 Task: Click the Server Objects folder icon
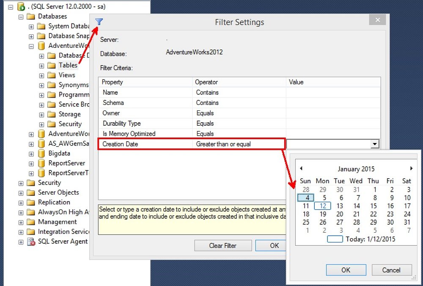point(31,192)
